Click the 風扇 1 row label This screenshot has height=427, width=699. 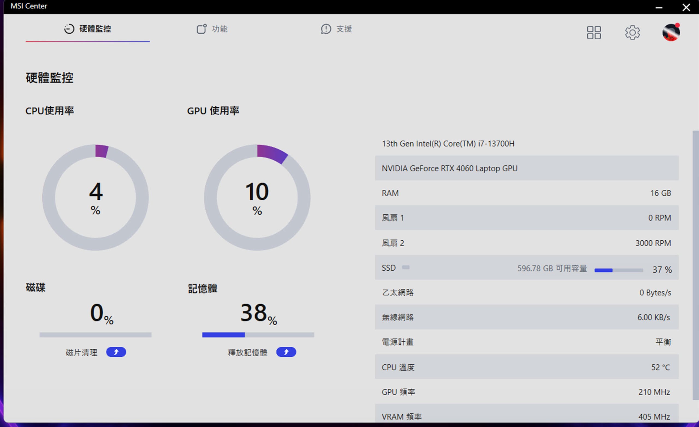(x=393, y=218)
